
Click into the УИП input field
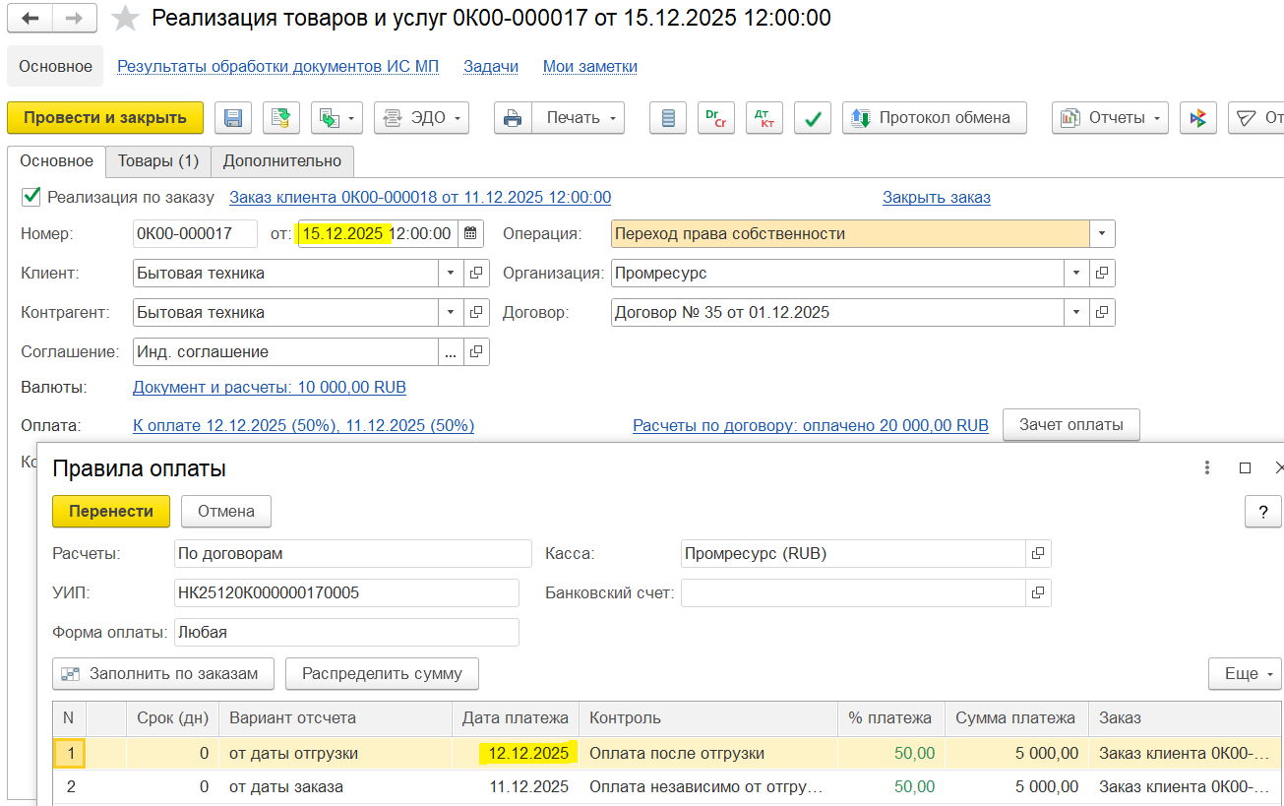[x=346, y=593]
